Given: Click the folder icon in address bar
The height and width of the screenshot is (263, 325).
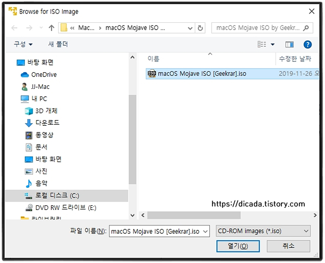Looking at the screenshot, I should tap(64, 28).
